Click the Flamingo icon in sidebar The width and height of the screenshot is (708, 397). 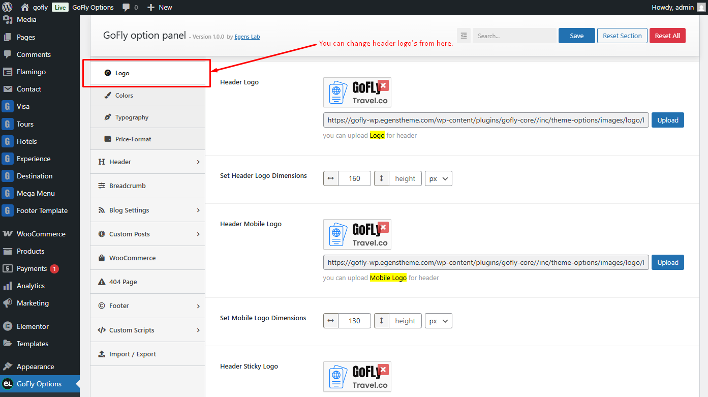pyautogui.click(x=8, y=72)
